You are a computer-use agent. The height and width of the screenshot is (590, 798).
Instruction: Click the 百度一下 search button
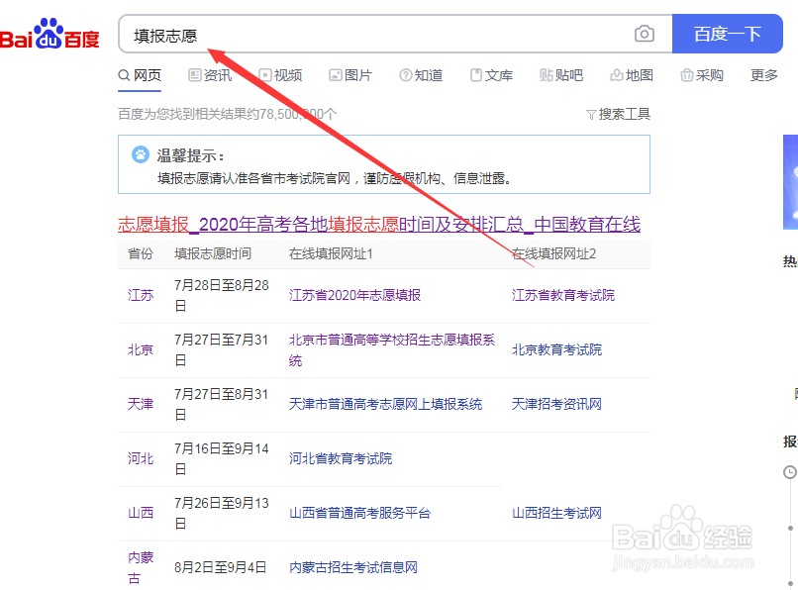coord(728,34)
